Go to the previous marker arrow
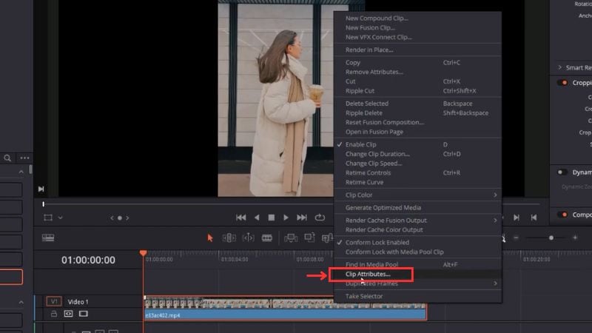 (112, 218)
